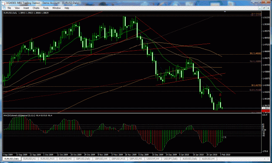Click the chart document icon left of File
This screenshot has width=272, height=163.
(4, 8)
